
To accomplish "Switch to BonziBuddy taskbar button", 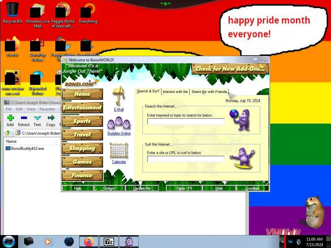I will click(129, 242).
